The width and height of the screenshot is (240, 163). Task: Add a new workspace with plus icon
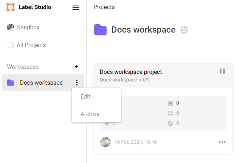[x=76, y=67]
